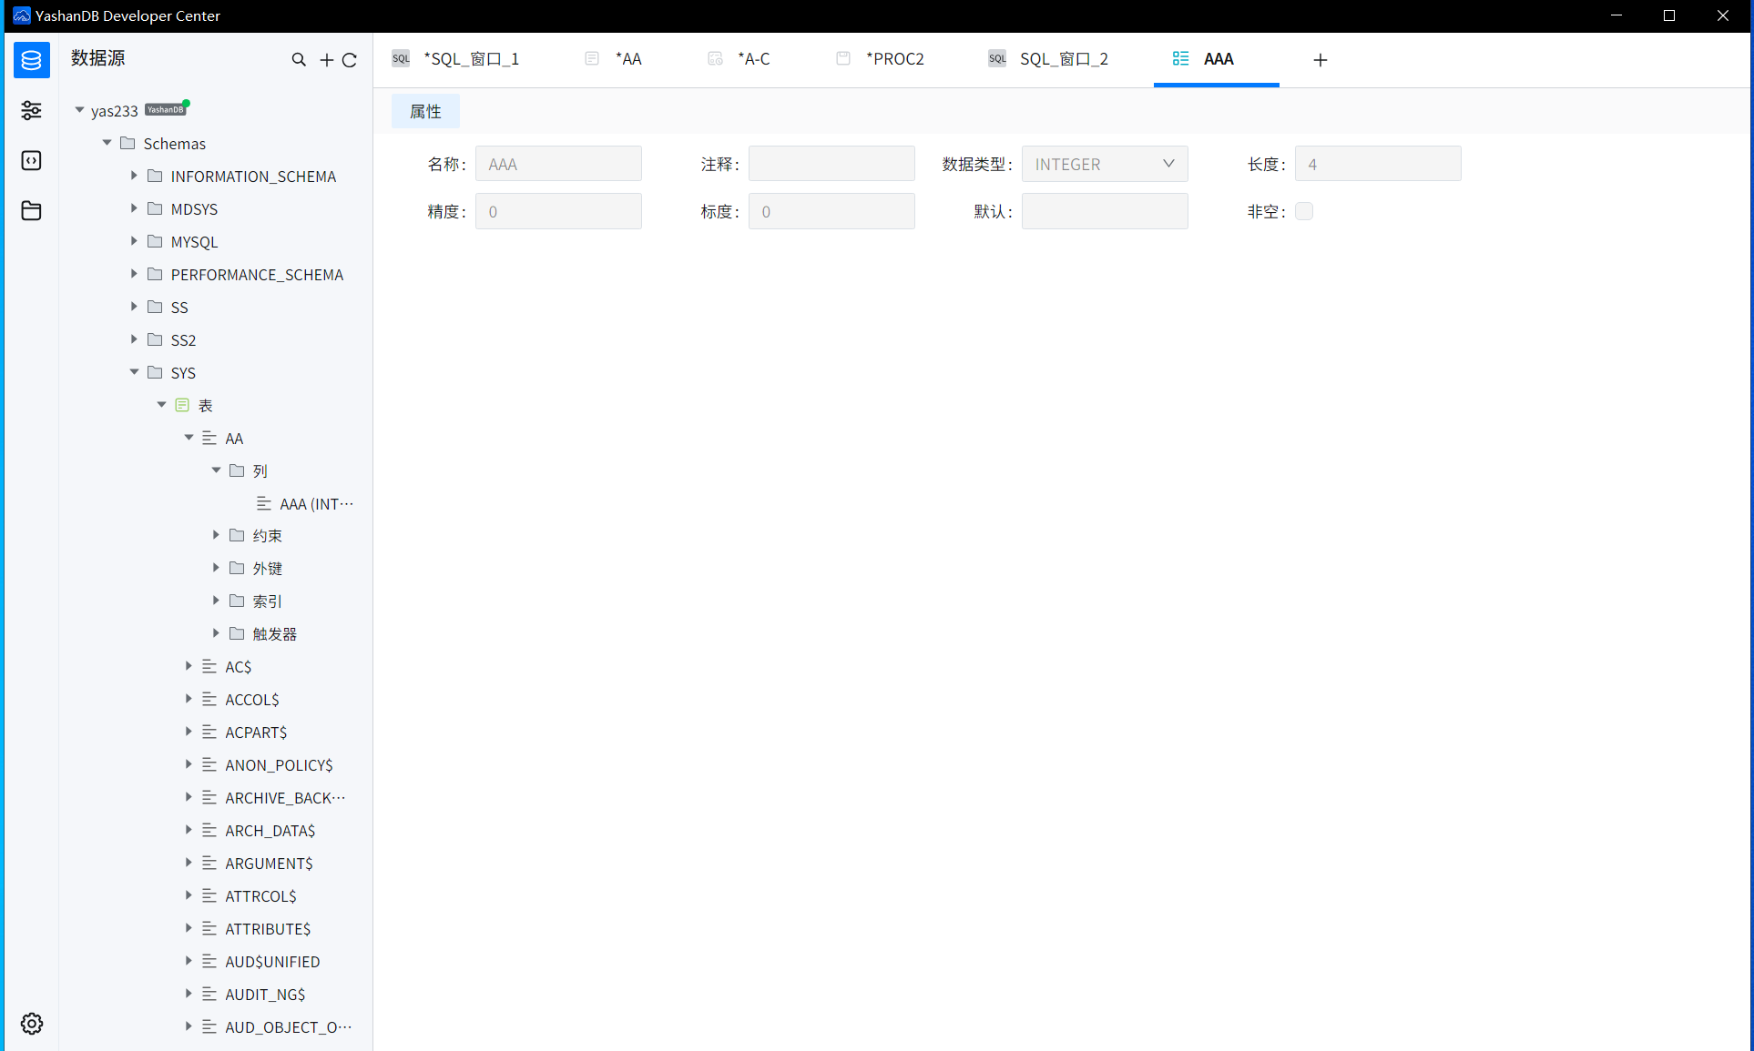
Task: Open a new tab with plus button
Action: click(1320, 60)
